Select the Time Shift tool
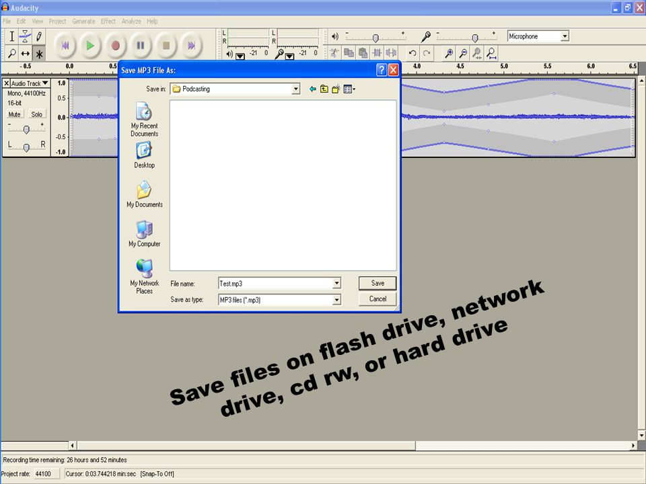The width and height of the screenshot is (646, 484). 25,53
